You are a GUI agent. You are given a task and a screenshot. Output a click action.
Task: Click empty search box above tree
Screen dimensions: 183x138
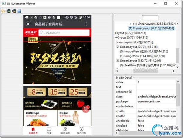click(150, 18)
